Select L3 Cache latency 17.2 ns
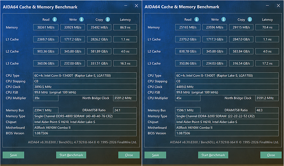284x166 pixels. (x=267, y=63)
